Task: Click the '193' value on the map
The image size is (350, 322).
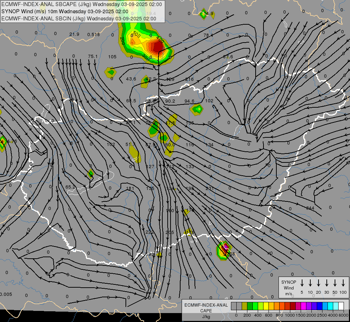Action: pyautogui.click(x=150, y=254)
